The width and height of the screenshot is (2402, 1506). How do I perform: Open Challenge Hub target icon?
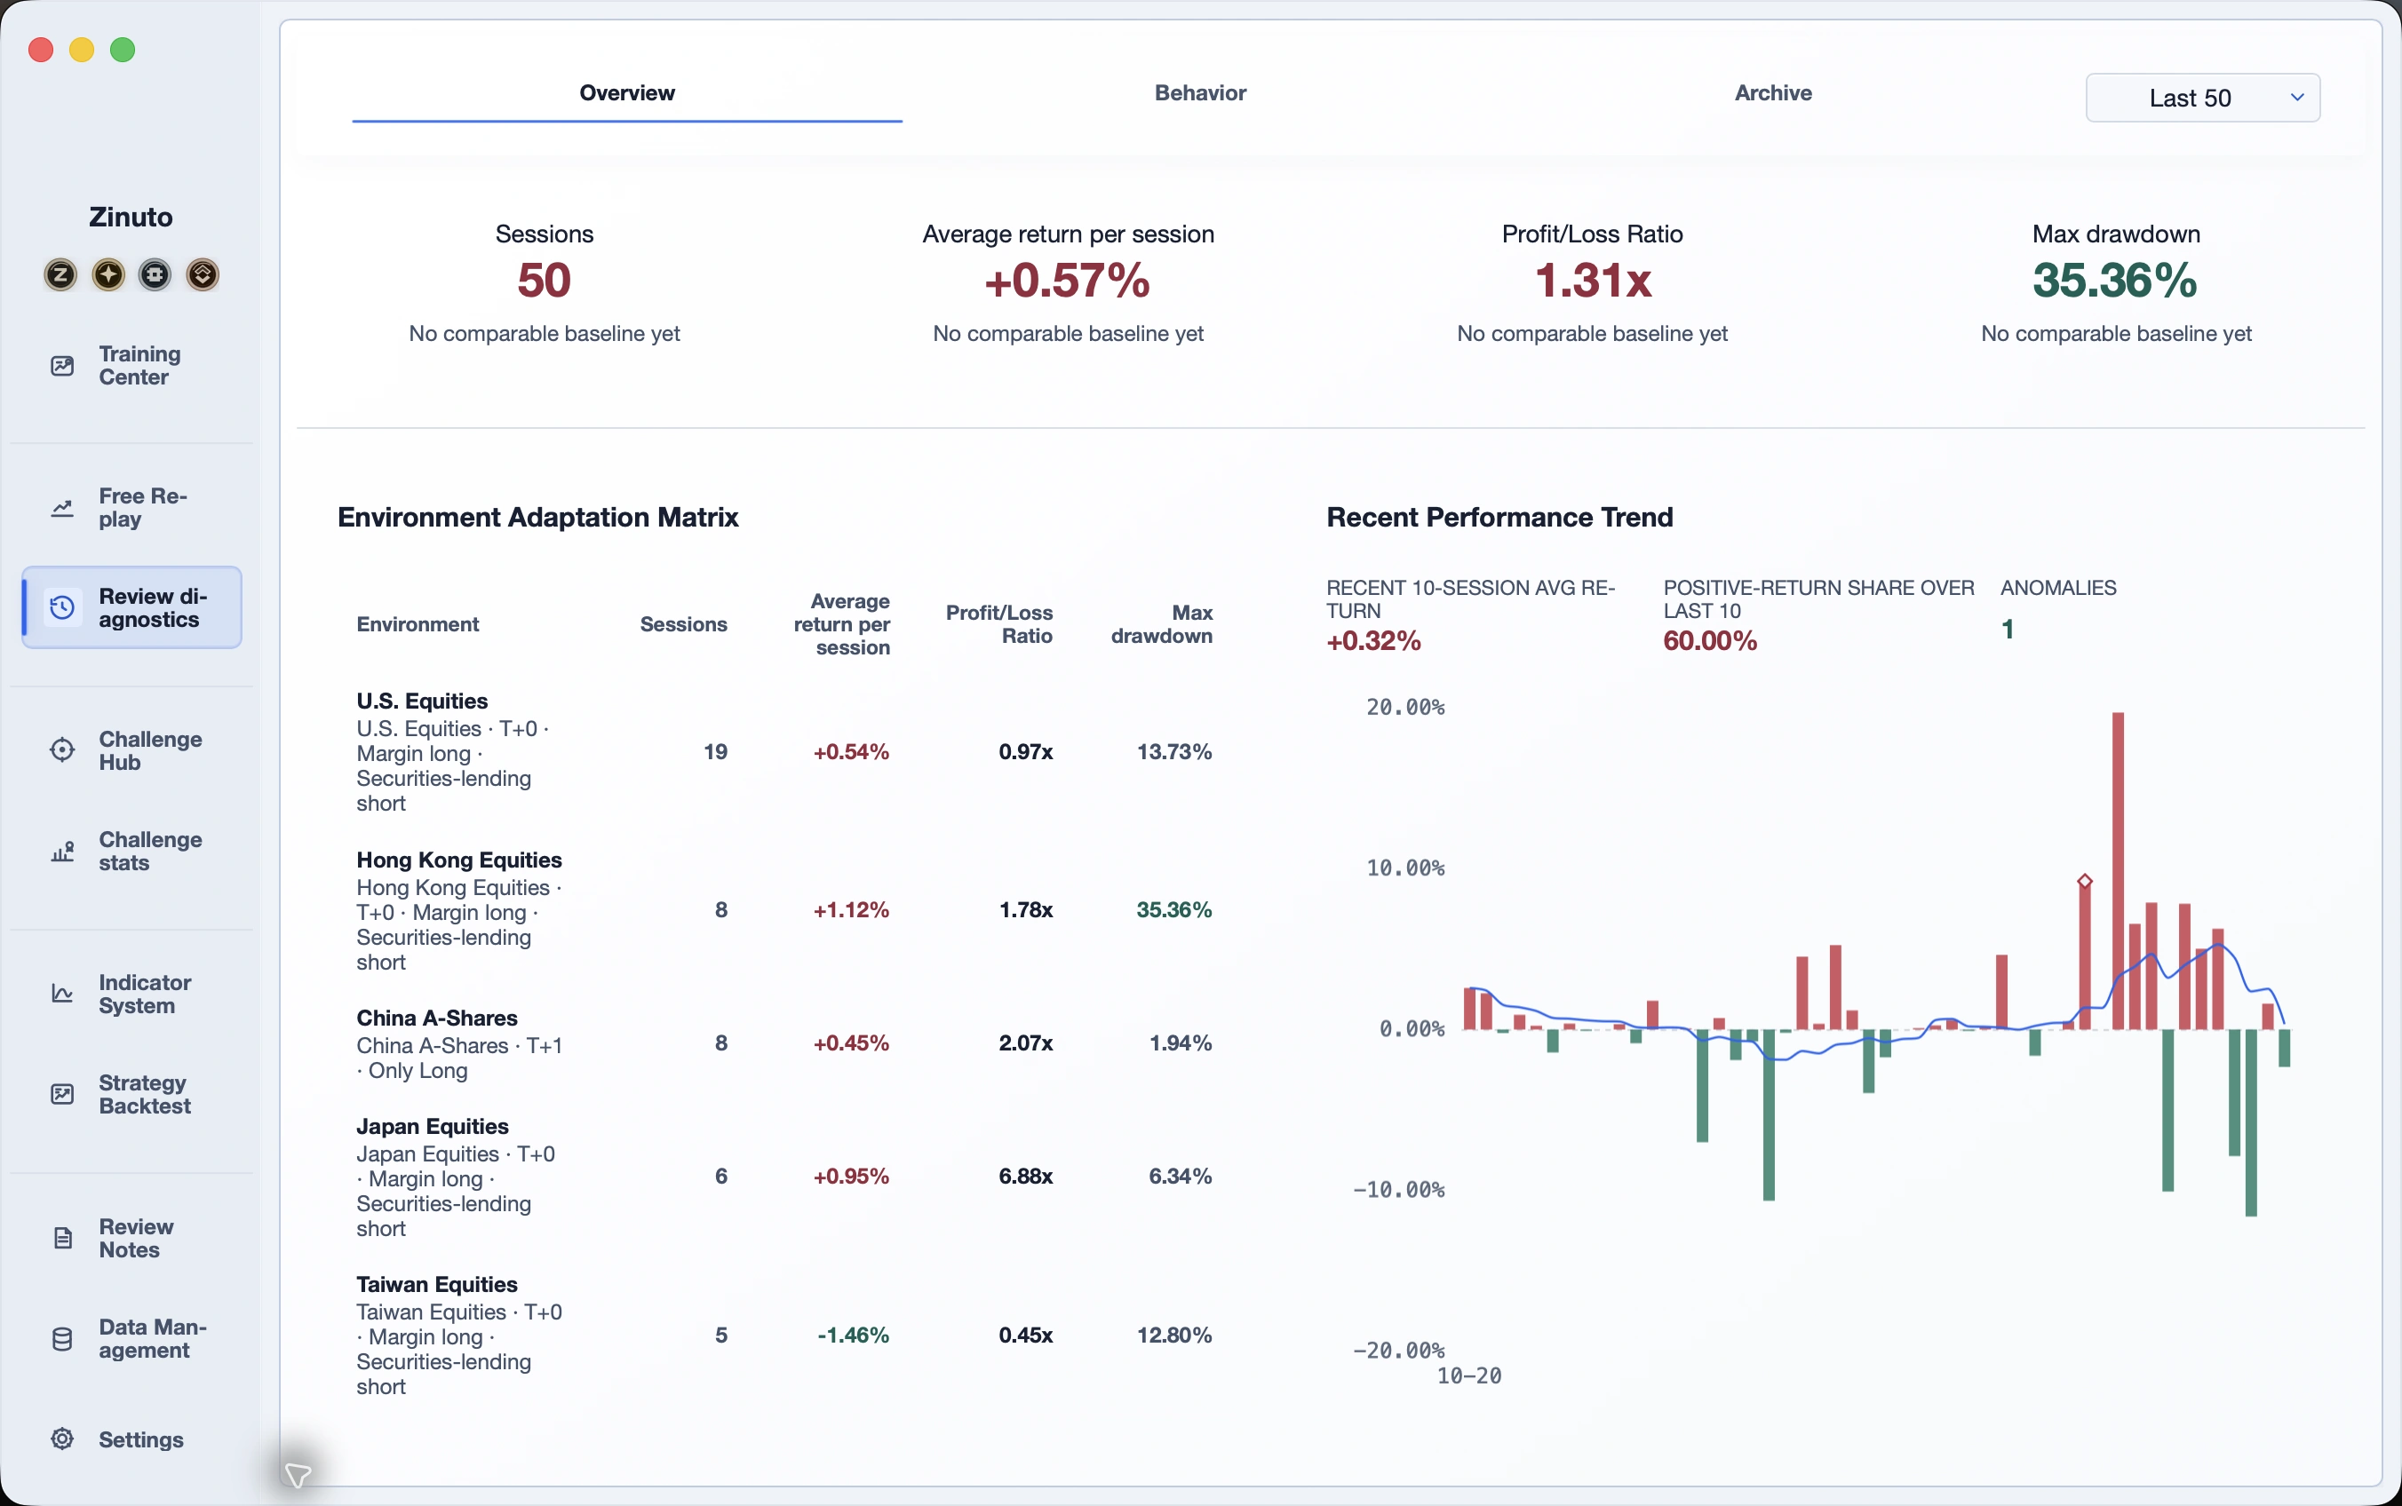point(62,750)
